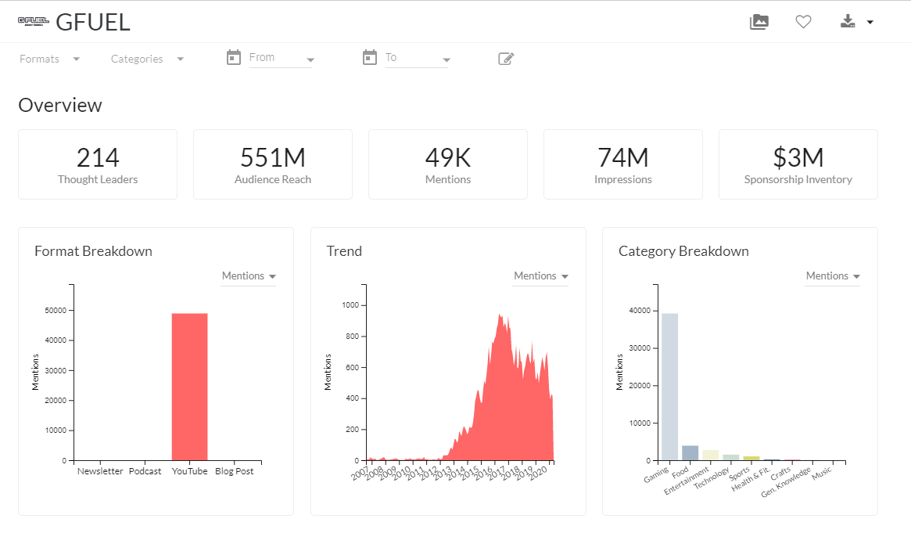Click the Gaming category axis label
Viewport: 911px width, 533px height.
657,475
